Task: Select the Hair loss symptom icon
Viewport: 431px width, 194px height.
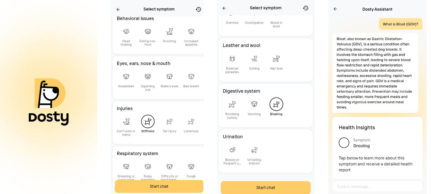Action: (x=276, y=59)
